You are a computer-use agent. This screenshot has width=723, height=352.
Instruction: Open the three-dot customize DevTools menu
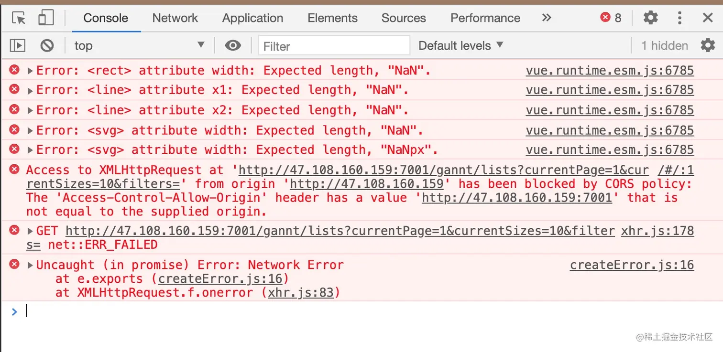click(x=679, y=18)
